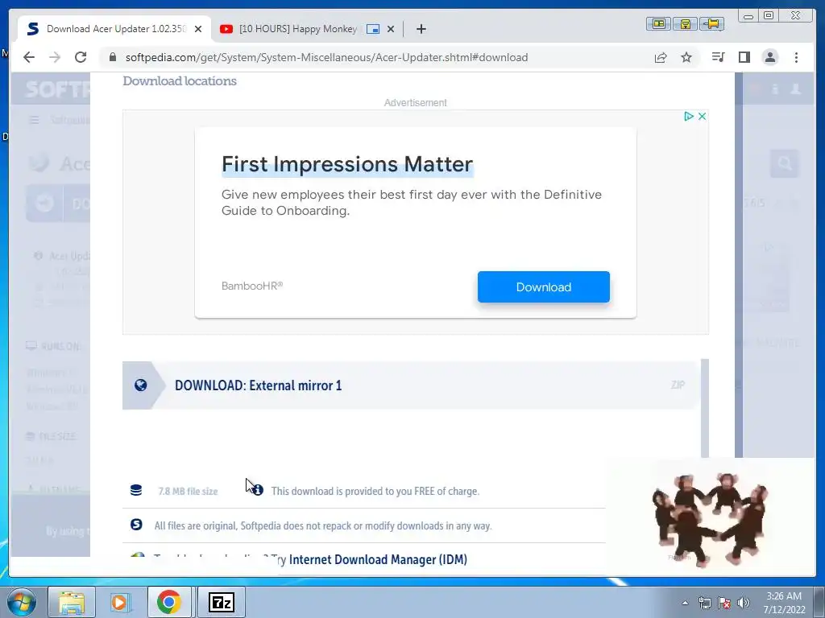The height and width of the screenshot is (618, 825).
Task: Close the Download Acer Updater tab
Action: pos(198,29)
